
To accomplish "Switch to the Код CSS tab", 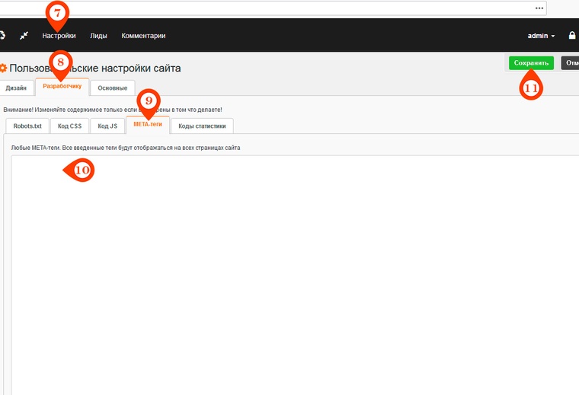I will tap(69, 126).
